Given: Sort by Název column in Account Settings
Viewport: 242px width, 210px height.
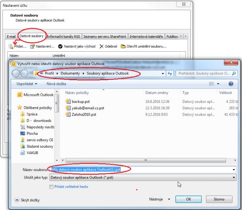Looking at the screenshot, I should tap(14, 55).
